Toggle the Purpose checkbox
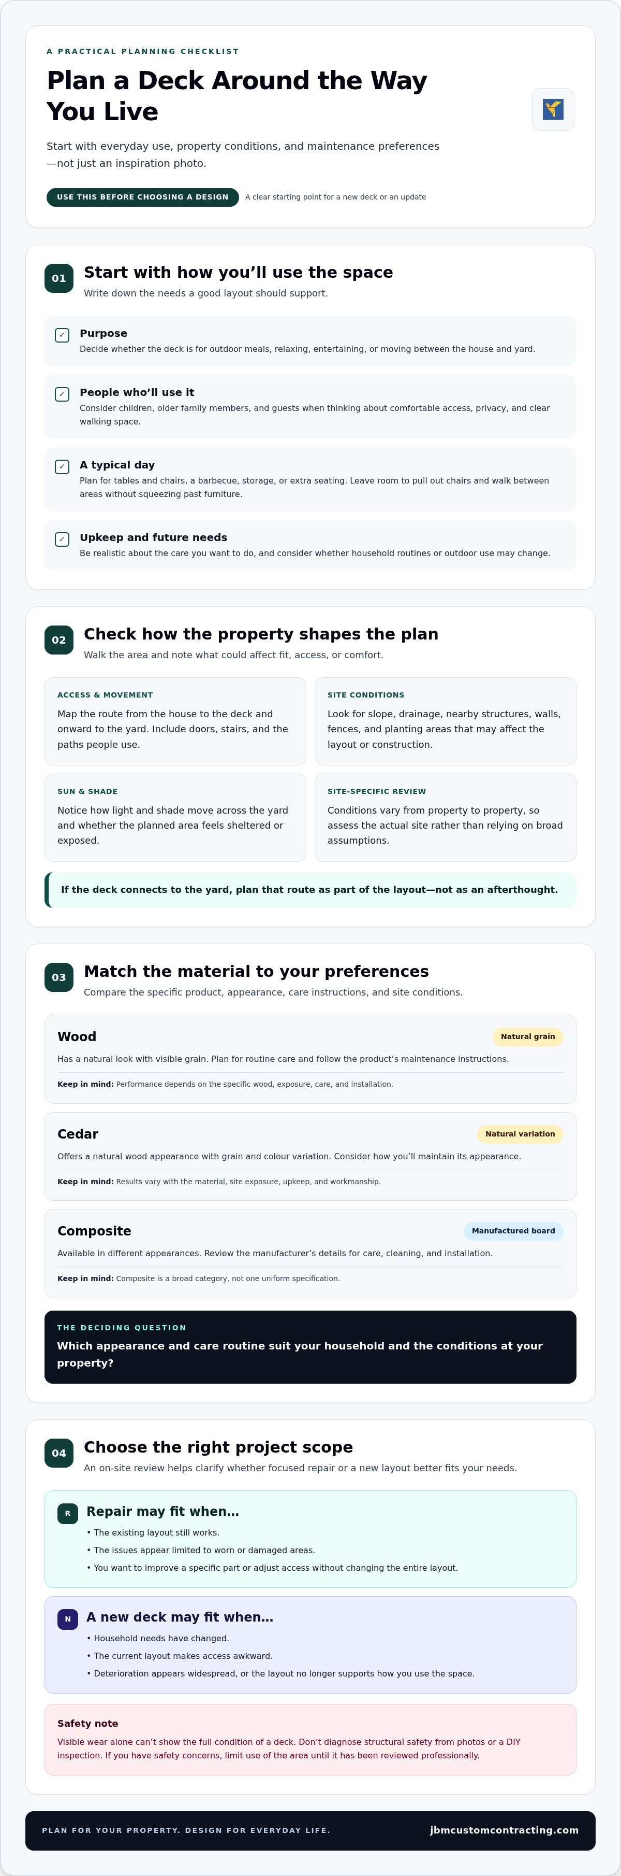This screenshot has width=621, height=1876. (x=62, y=335)
